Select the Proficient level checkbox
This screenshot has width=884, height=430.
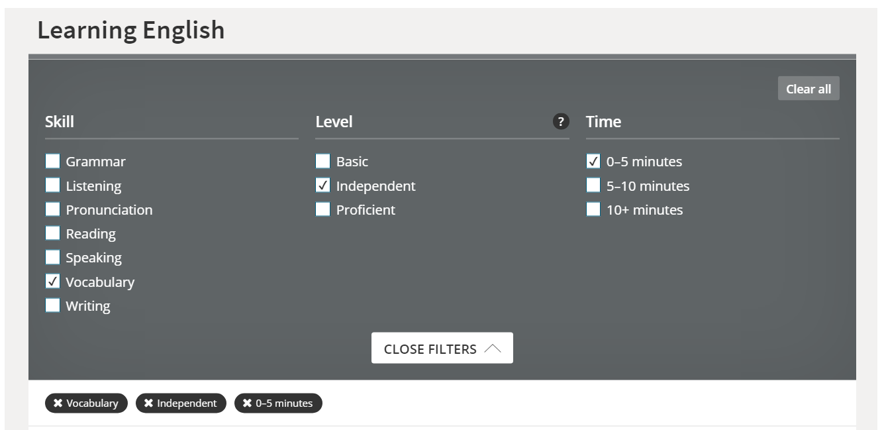click(323, 209)
